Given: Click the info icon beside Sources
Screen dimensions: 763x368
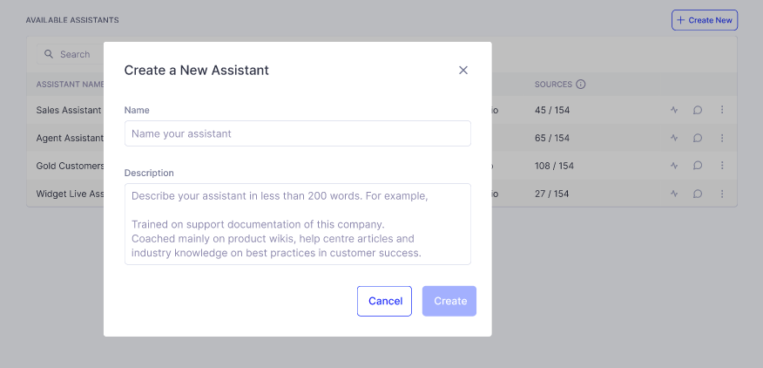Looking at the screenshot, I should pos(581,85).
